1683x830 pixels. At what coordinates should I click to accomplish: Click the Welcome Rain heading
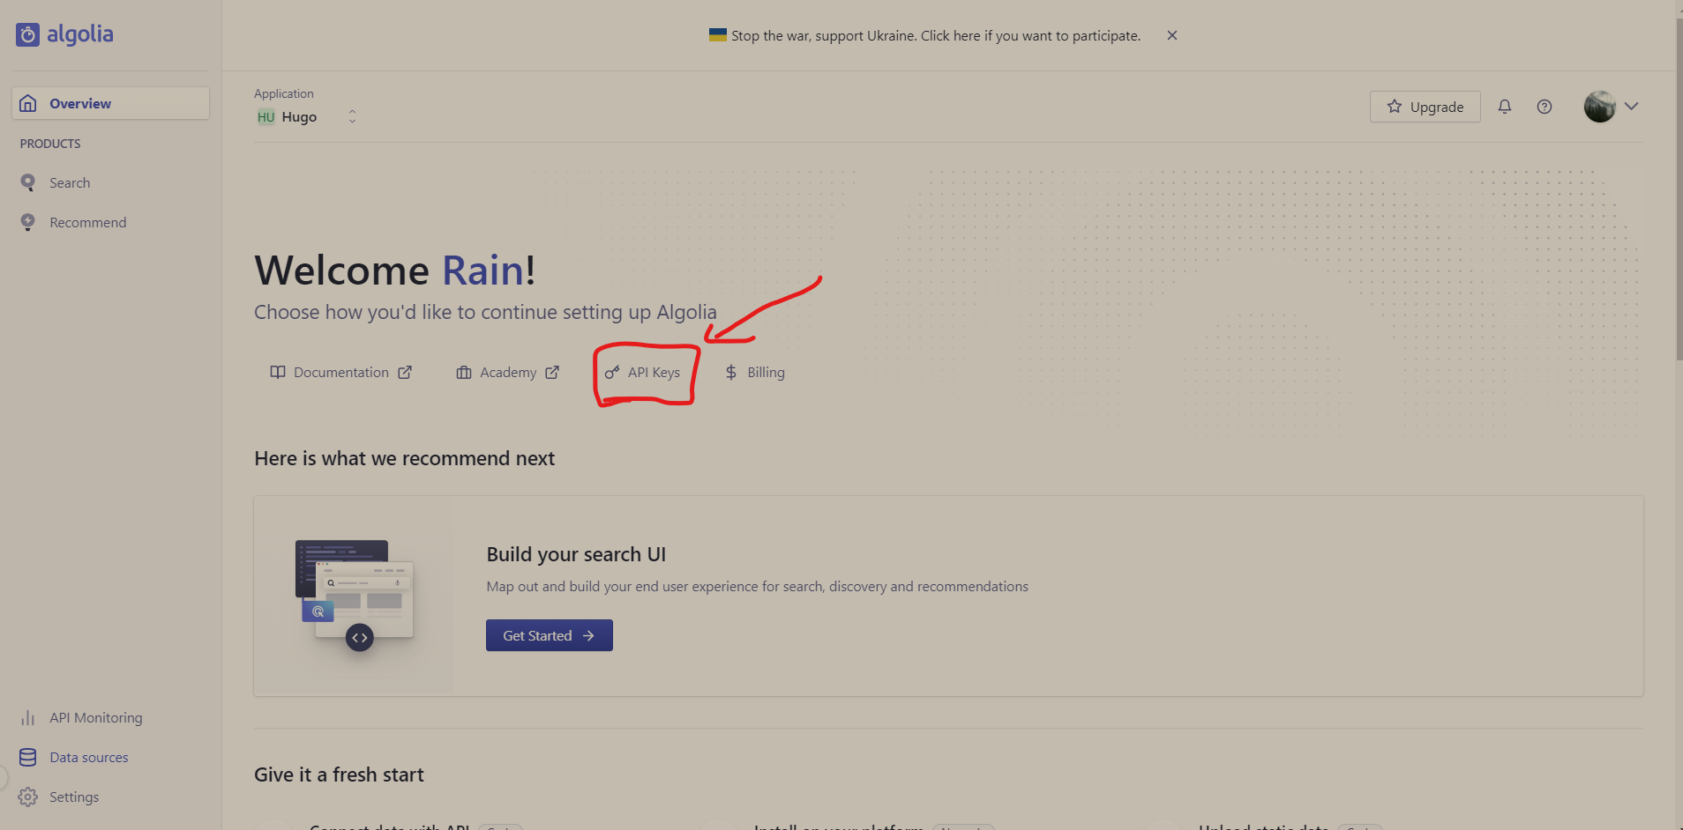click(x=395, y=270)
